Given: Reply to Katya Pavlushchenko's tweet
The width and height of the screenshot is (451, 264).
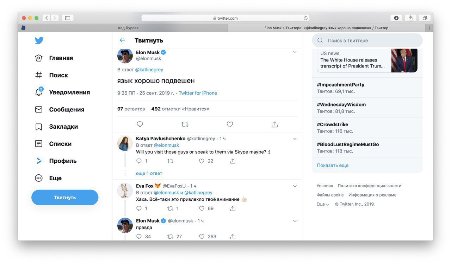Looking at the screenshot, I should click(x=139, y=161).
